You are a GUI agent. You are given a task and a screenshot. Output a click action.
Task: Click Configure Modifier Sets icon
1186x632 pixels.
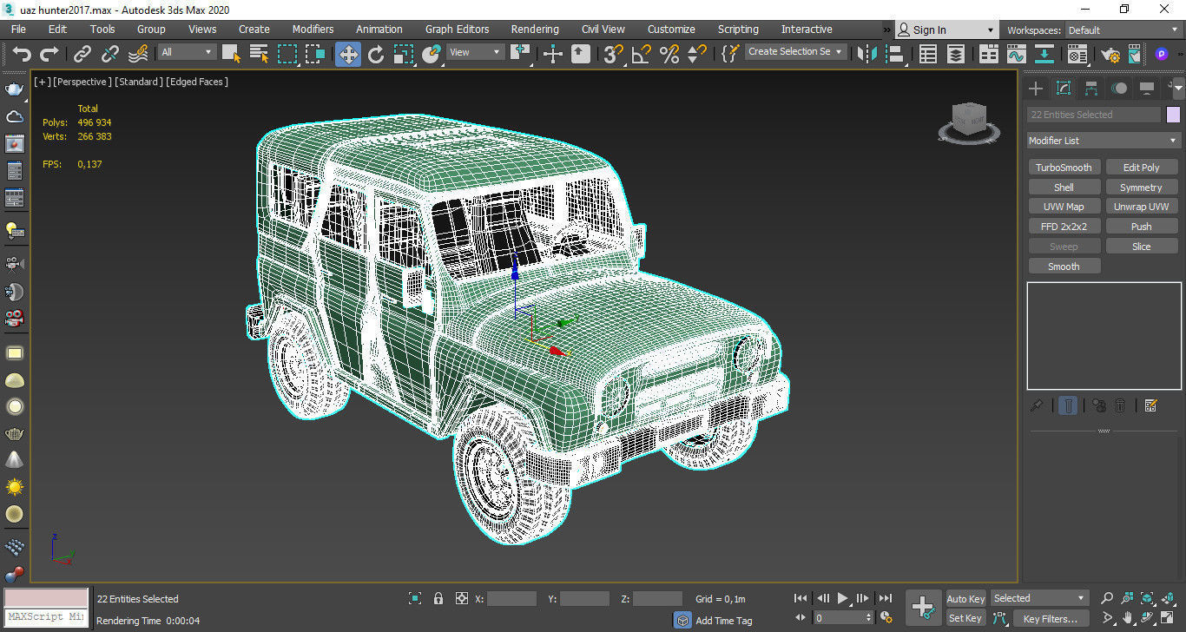[x=1151, y=405]
